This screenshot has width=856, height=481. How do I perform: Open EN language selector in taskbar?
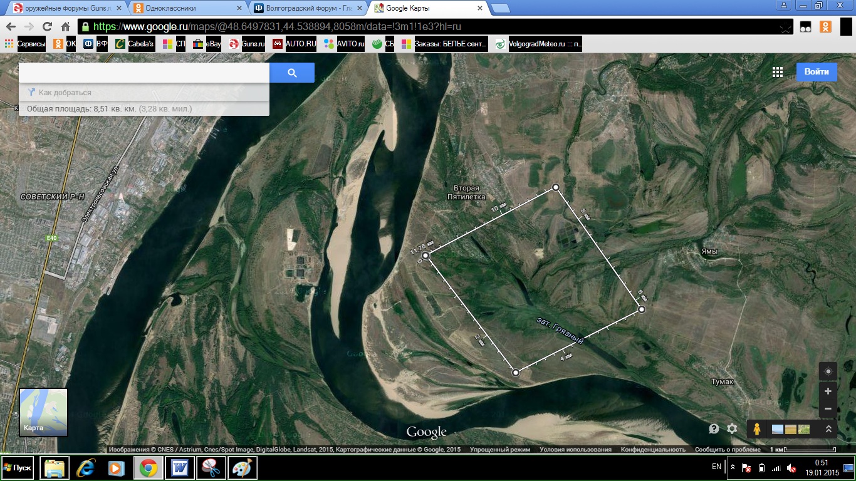716,467
